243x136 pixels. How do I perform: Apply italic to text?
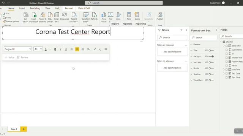tap(61, 49)
